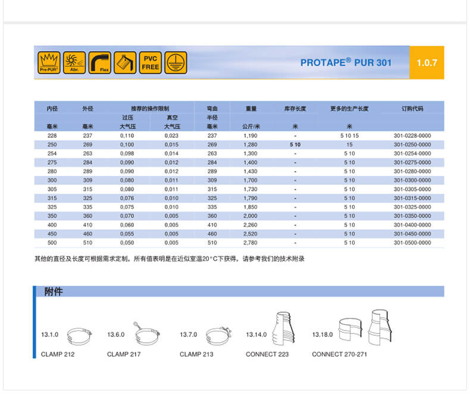Click order code 301-0254-0000
470x407 pixels.
click(412, 153)
